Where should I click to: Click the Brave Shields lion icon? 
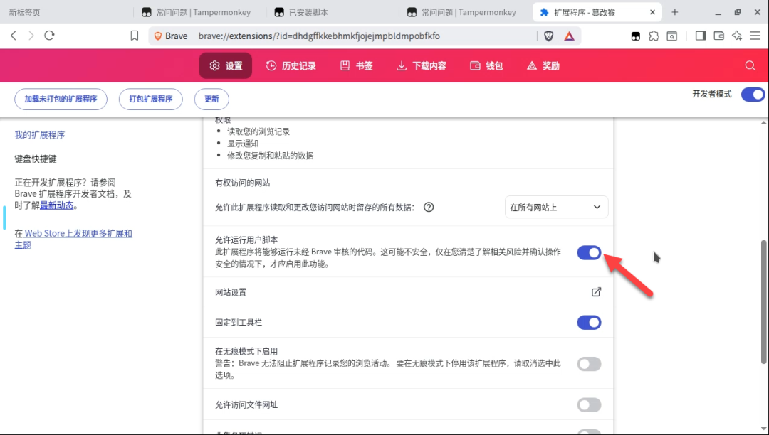pyautogui.click(x=549, y=36)
